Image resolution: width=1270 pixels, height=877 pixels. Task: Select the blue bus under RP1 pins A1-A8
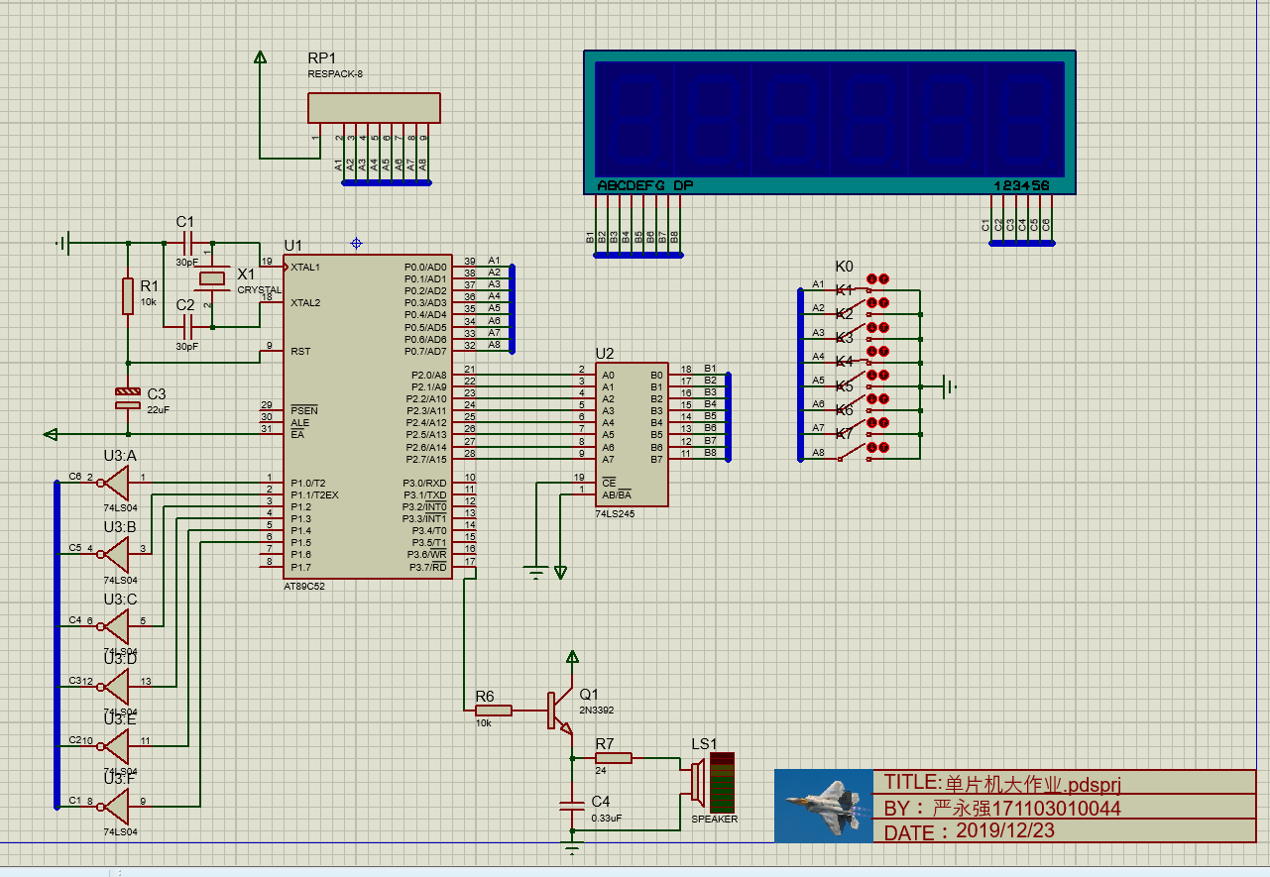(x=386, y=182)
